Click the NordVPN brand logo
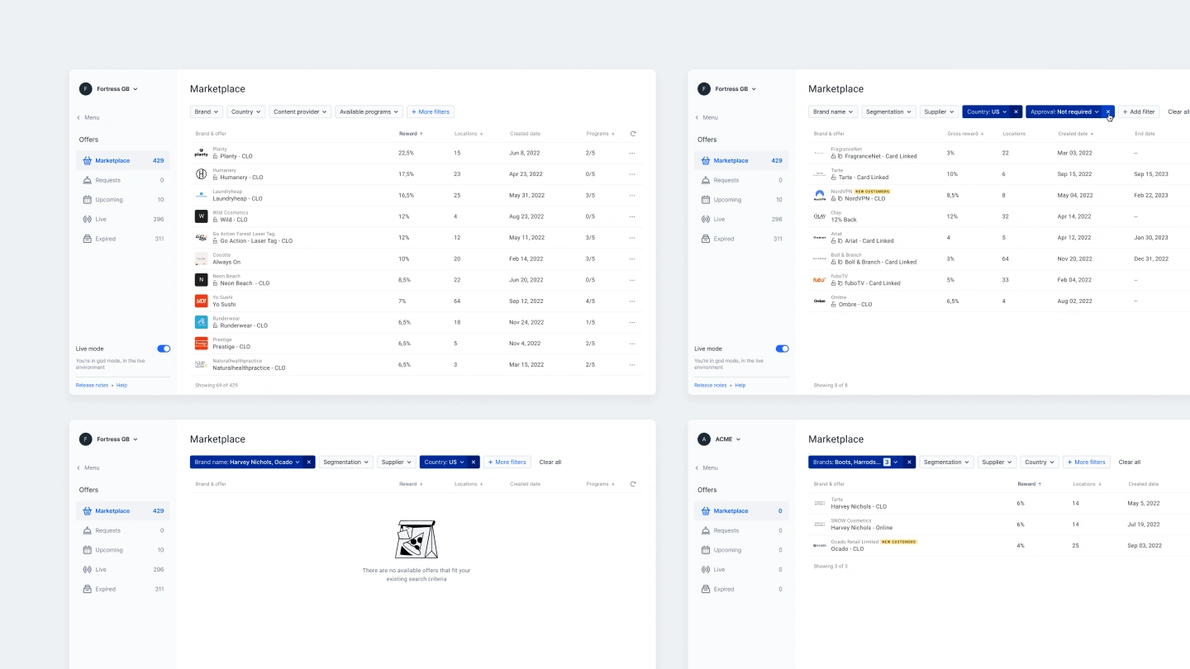The image size is (1190, 669). (x=820, y=195)
